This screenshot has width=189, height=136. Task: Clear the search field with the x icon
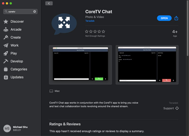point(35,12)
